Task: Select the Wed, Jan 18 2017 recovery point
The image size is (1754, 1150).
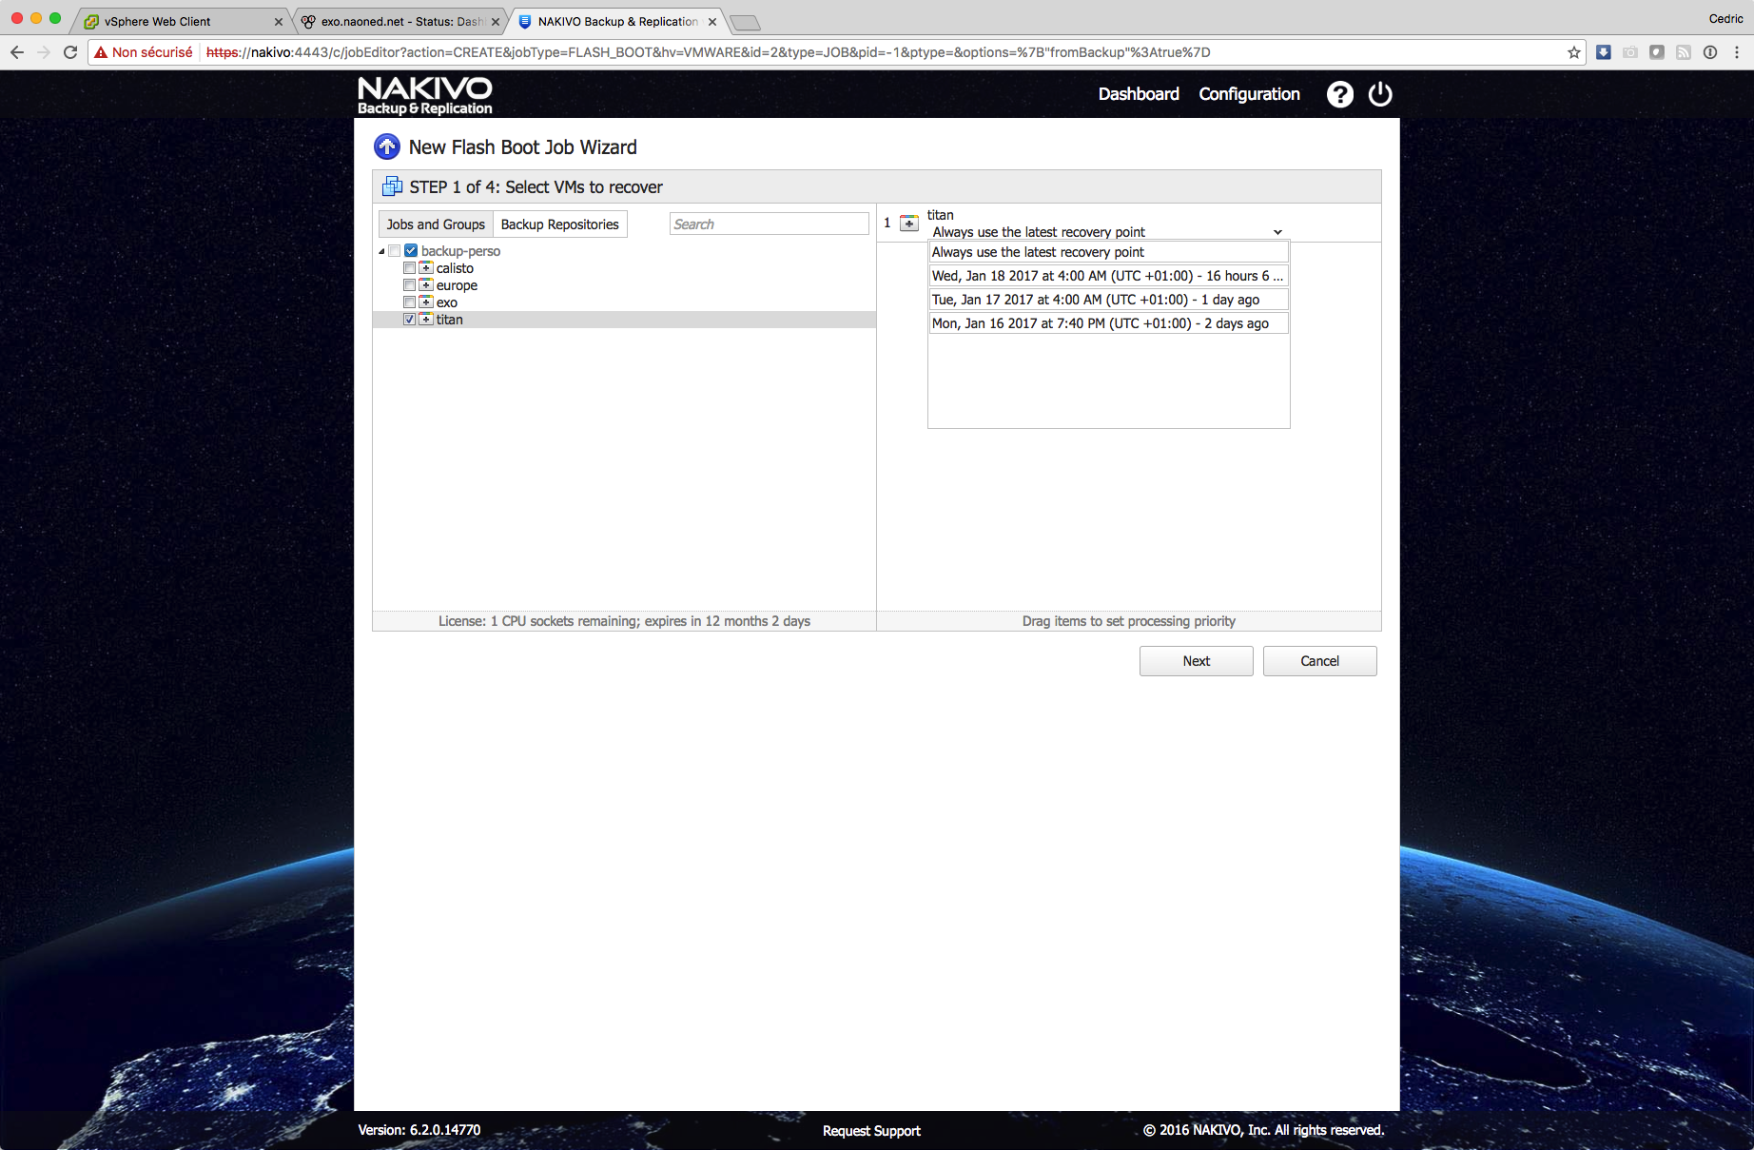Action: [x=1108, y=276]
